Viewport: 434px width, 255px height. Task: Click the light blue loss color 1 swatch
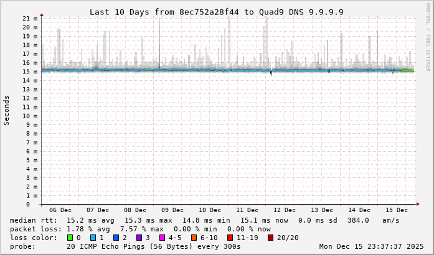click(x=93, y=238)
